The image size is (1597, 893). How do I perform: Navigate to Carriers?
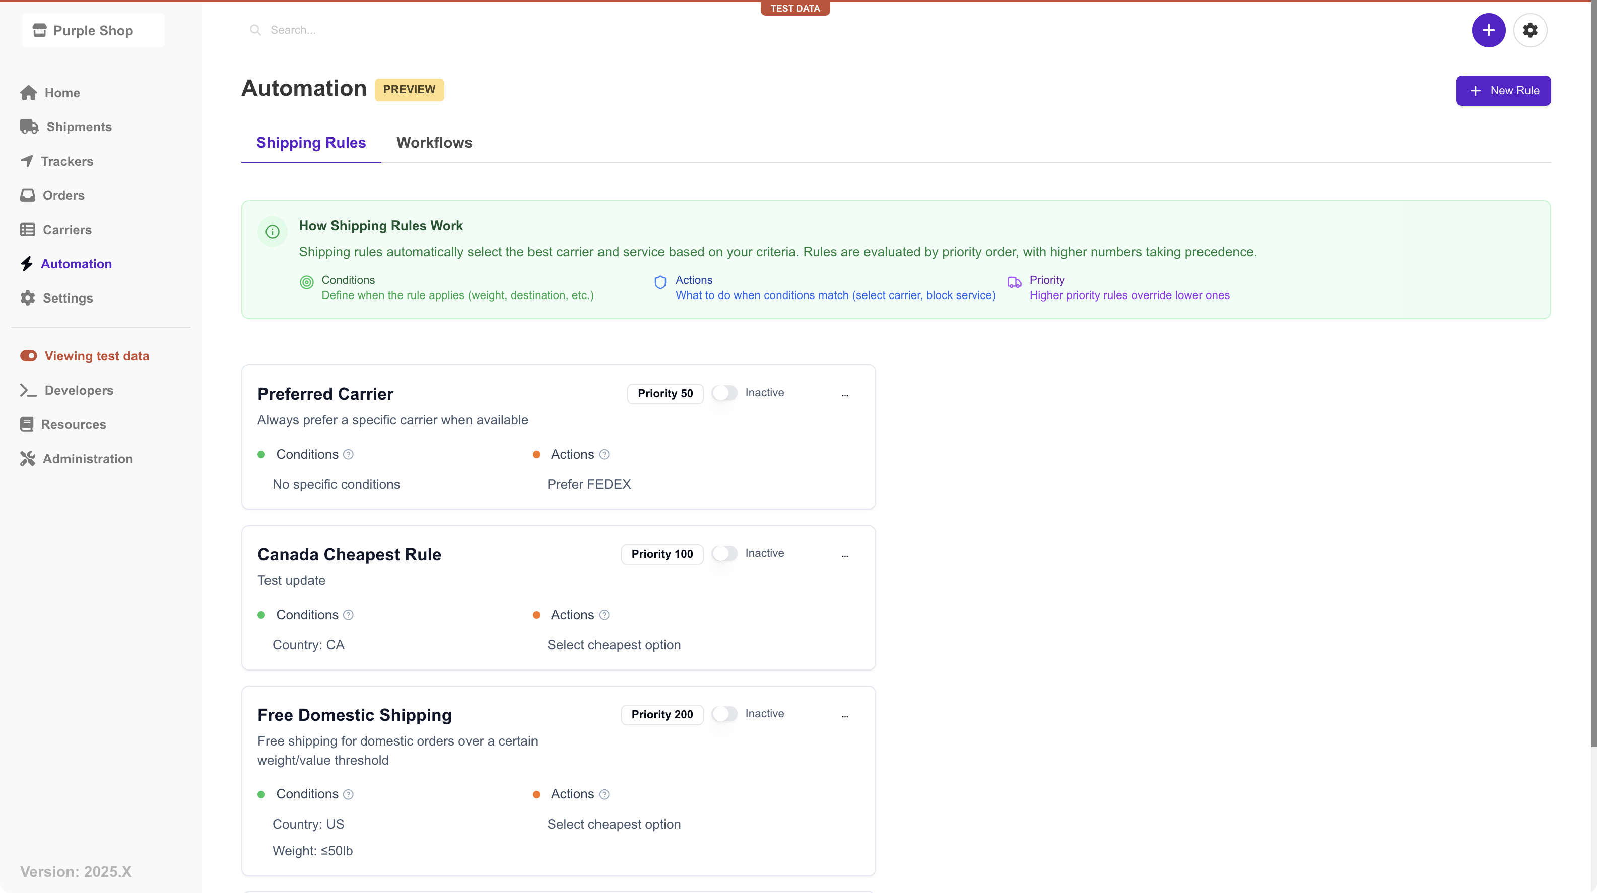[66, 229]
